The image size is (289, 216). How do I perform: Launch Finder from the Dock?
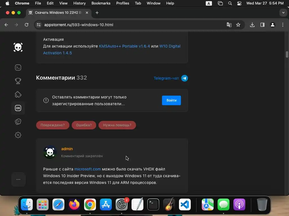[x=27, y=204]
